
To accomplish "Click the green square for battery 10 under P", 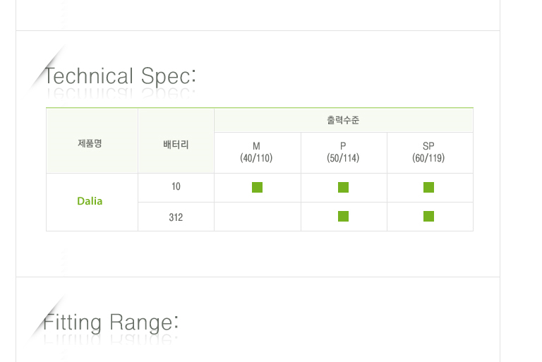I will pos(343,187).
